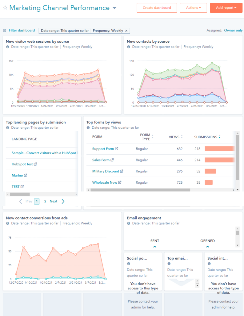
Task: Select page 1 in landing pages pagination
Action: click(x=37, y=201)
